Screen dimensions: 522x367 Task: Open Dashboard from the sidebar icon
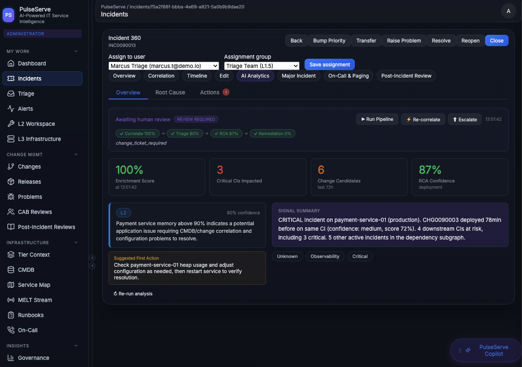pyautogui.click(x=11, y=63)
